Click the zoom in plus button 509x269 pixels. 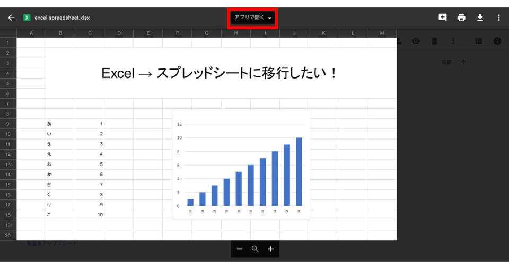pyautogui.click(x=270, y=249)
